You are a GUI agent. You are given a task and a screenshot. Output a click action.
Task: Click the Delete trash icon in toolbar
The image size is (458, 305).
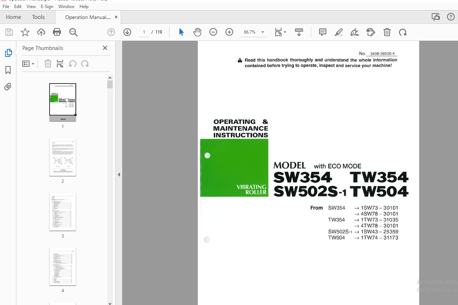click(387, 32)
